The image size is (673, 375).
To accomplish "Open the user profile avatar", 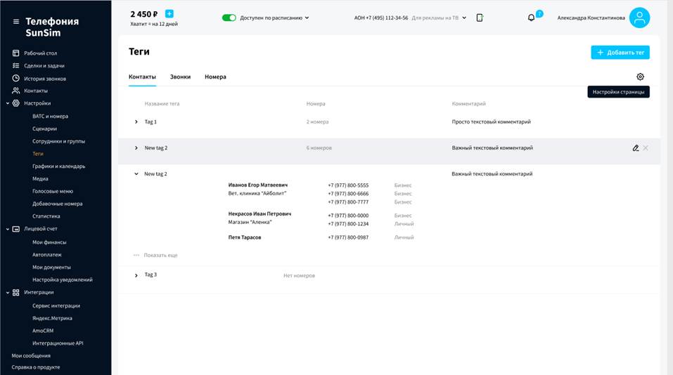I will point(639,18).
